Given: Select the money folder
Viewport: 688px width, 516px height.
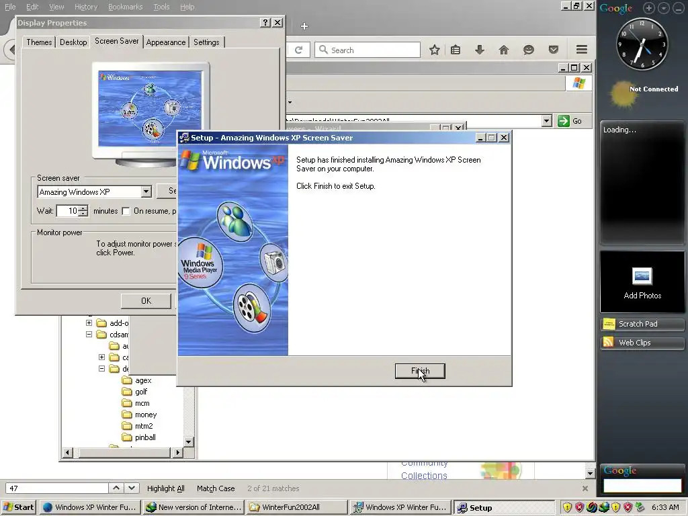Looking at the screenshot, I should click(x=146, y=415).
